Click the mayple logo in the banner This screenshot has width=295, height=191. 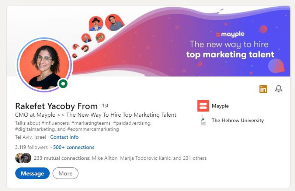(x=230, y=34)
